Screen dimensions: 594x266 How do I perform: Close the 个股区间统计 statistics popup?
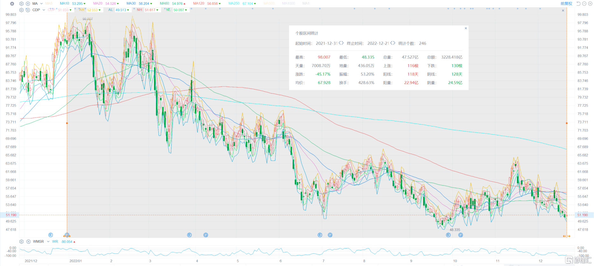(466, 28)
